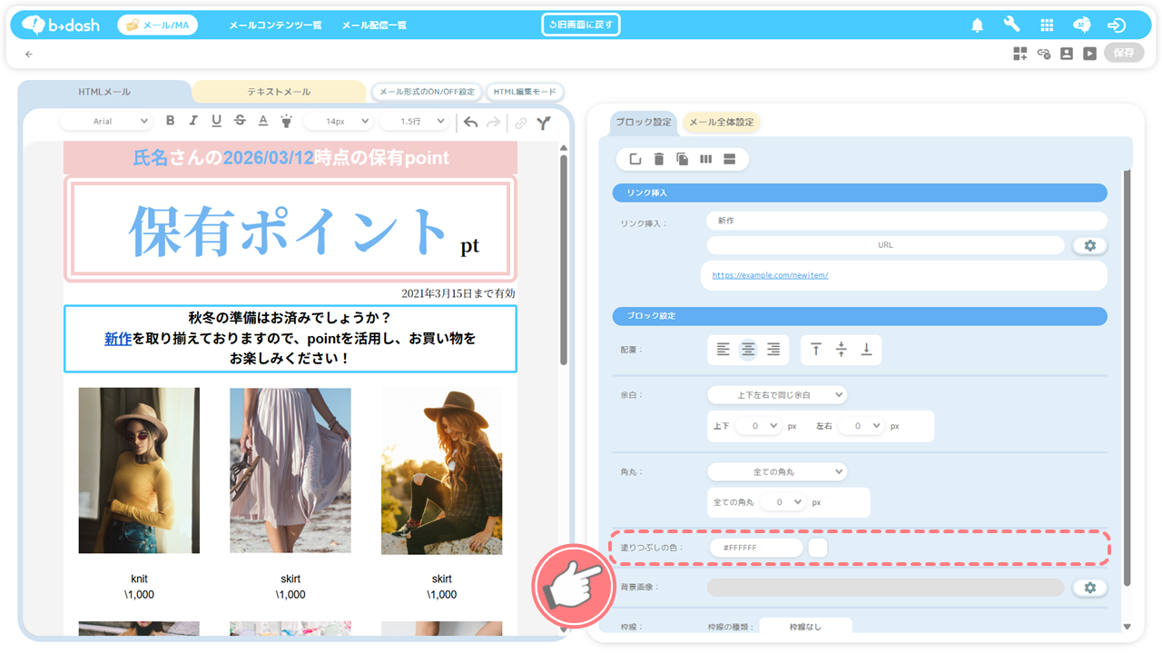This screenshot has width=1162, height=654.
Task: Click the duplicate block icon
Action: (683, 160)
